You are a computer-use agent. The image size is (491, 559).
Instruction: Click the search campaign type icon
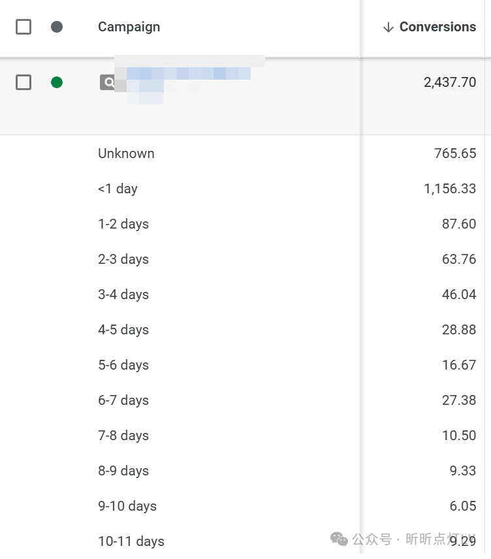(x=107, y=82)
